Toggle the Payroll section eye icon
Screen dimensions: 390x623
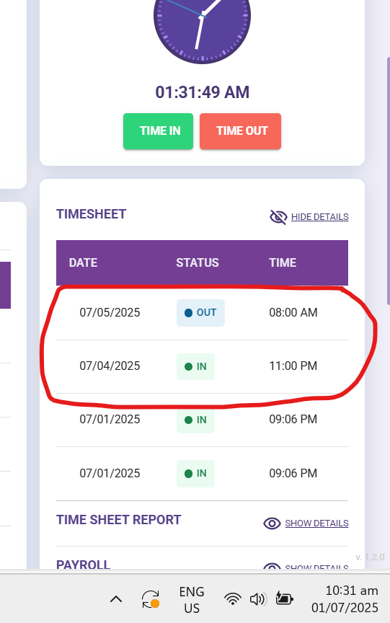272,566
